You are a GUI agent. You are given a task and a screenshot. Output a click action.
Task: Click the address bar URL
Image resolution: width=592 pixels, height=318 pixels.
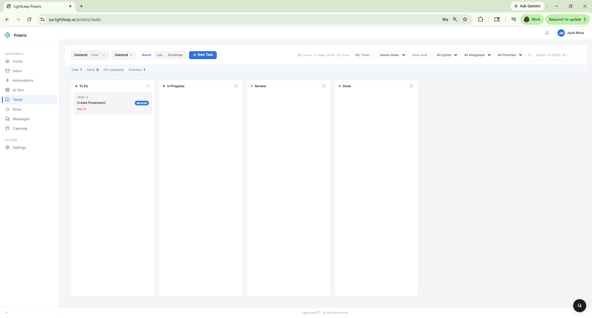(x=75, y=19)
